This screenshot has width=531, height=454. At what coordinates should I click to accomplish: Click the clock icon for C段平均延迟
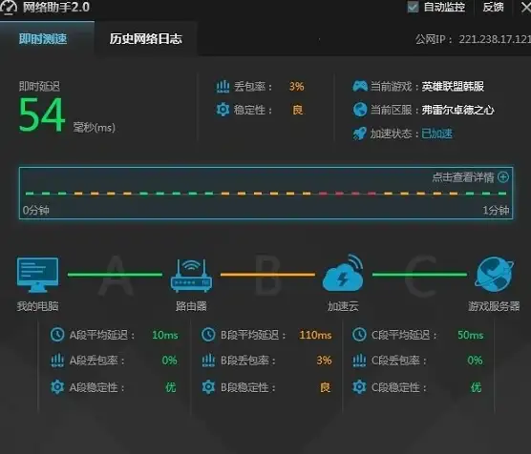[359, 335]
